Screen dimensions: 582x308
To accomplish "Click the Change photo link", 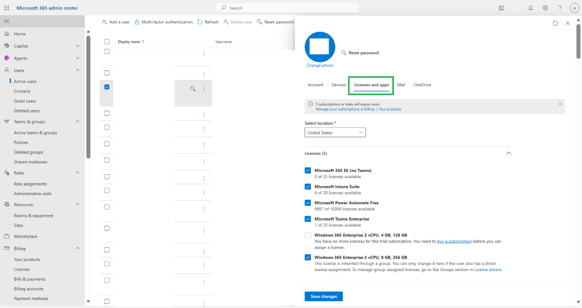I will (x=319, y=65).
